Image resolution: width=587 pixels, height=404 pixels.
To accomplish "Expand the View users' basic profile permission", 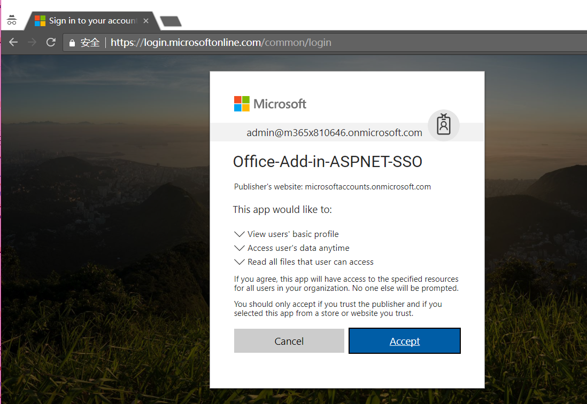I will [x=239, y=234].
